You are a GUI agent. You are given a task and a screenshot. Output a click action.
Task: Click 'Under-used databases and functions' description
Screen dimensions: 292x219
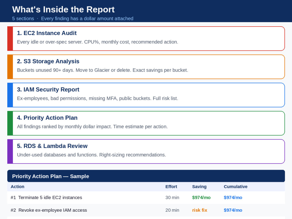click(x=58, y=155)
